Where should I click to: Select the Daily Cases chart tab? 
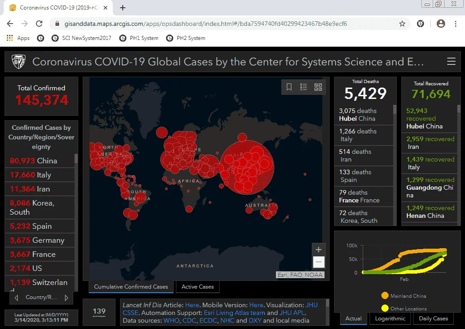pos(433,319)
